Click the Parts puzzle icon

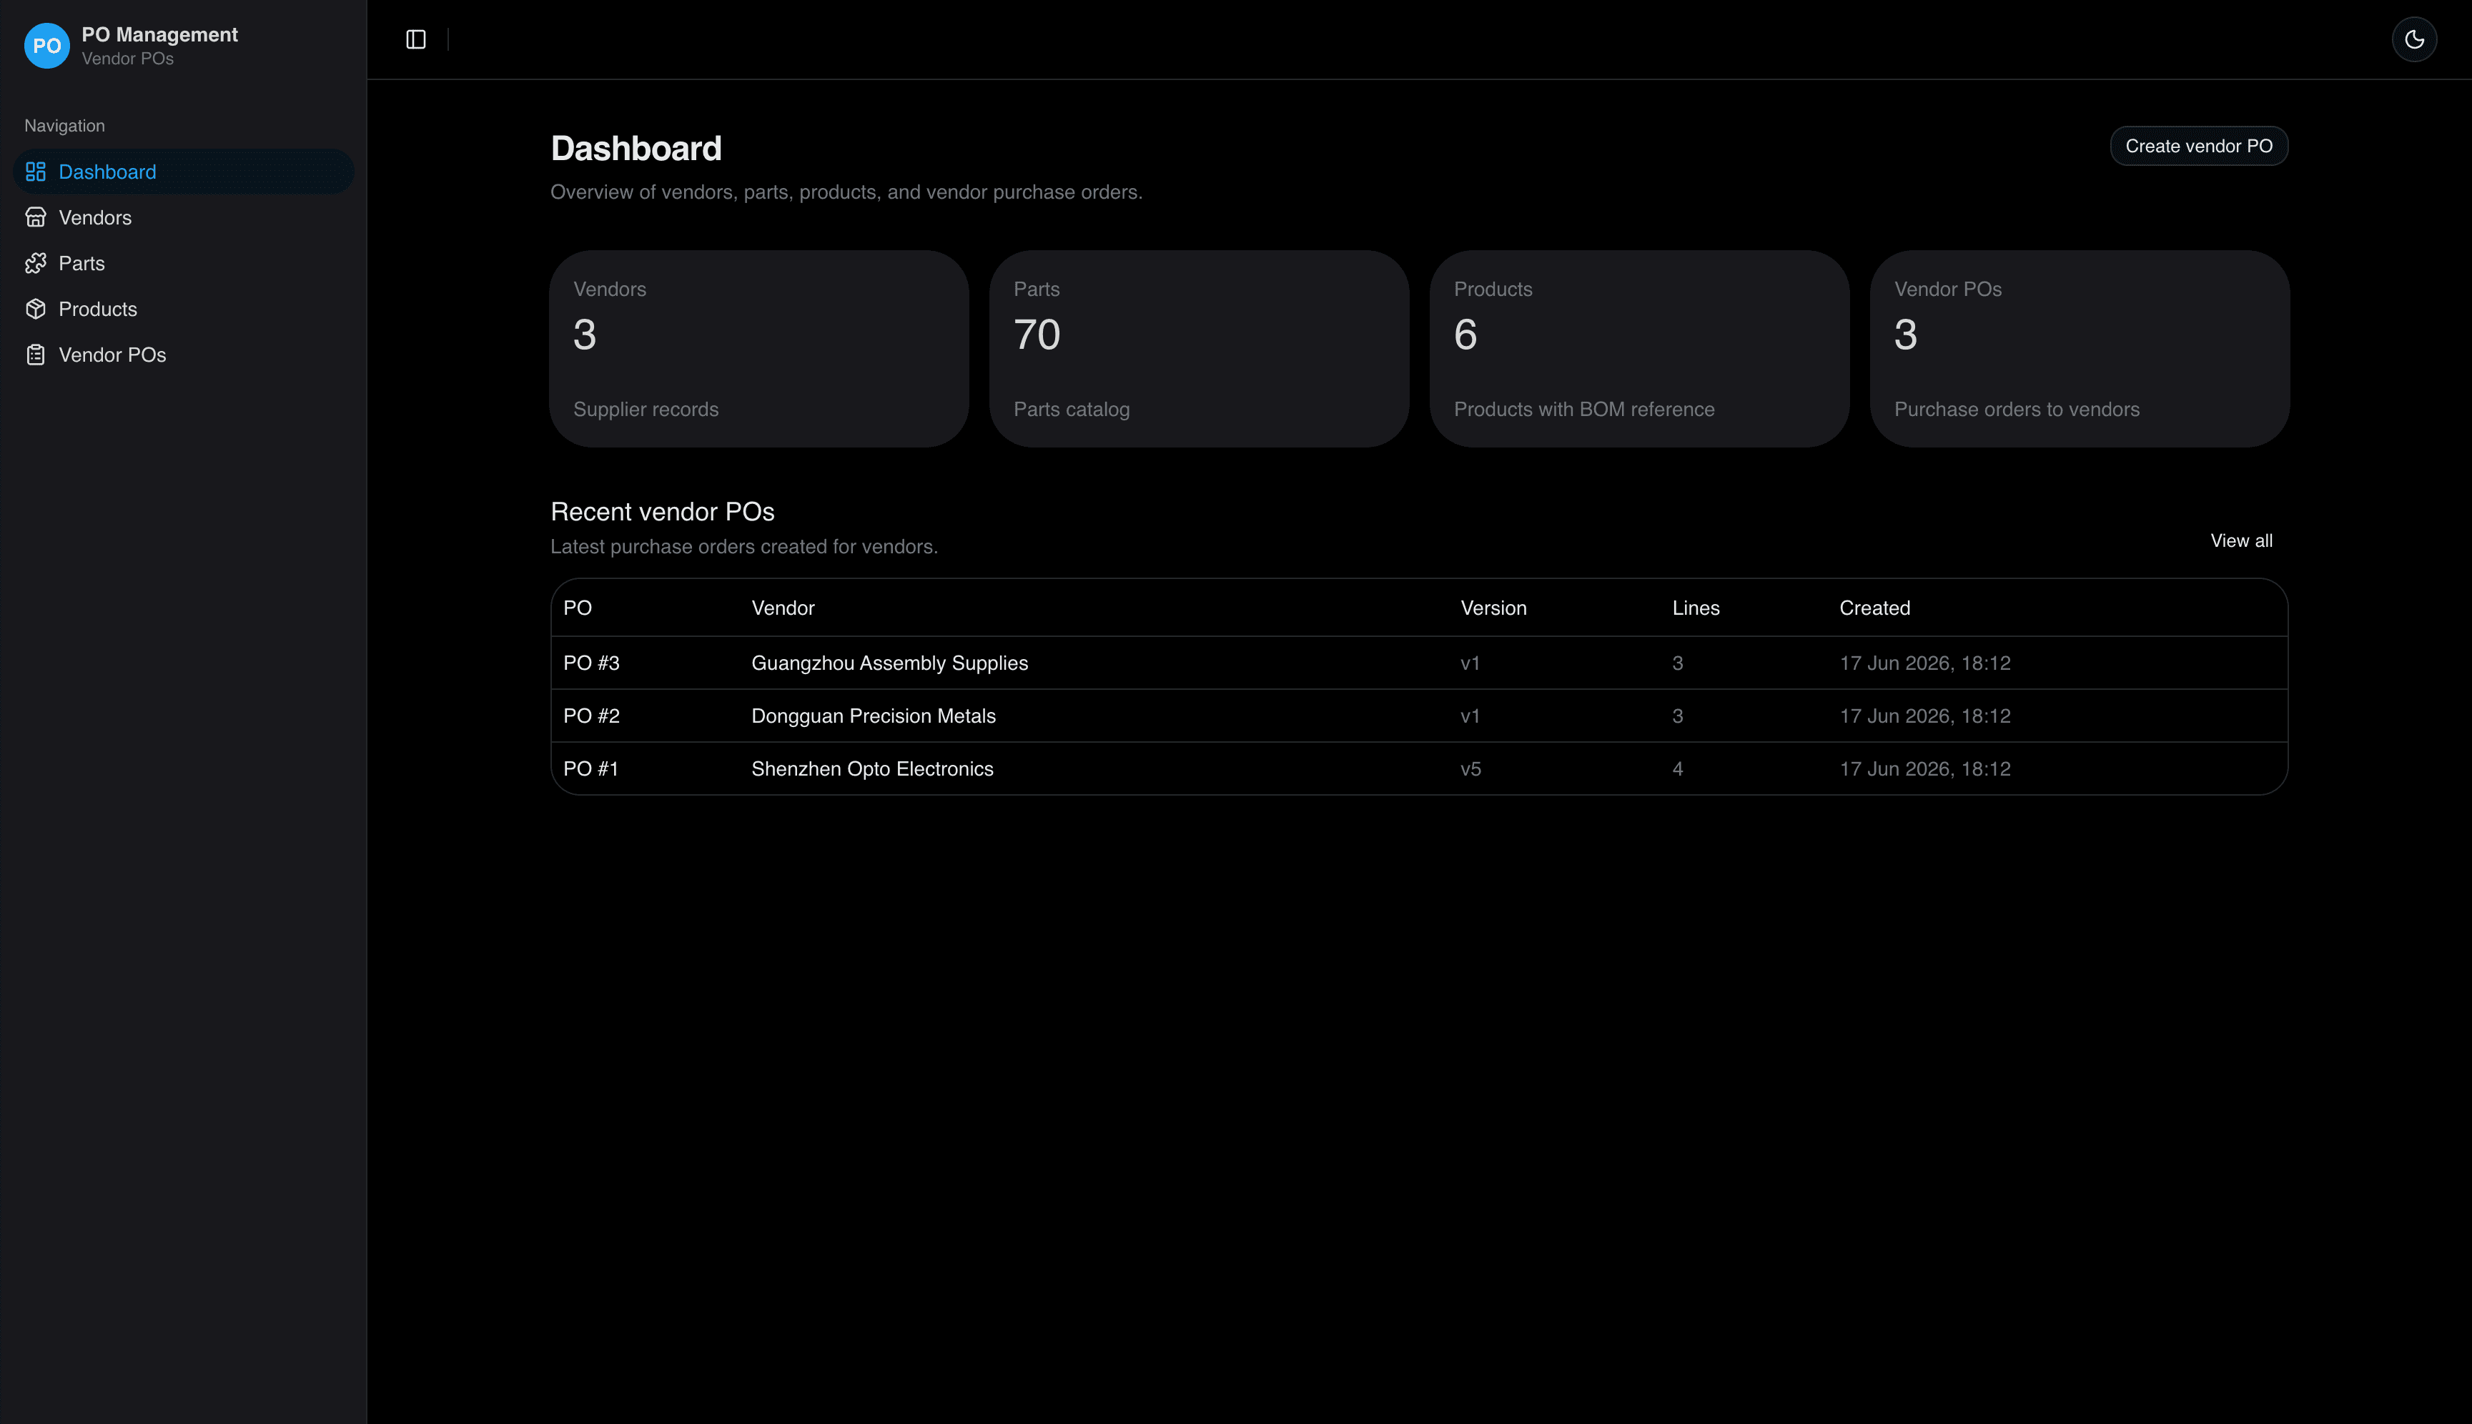(x=36, y=263)
